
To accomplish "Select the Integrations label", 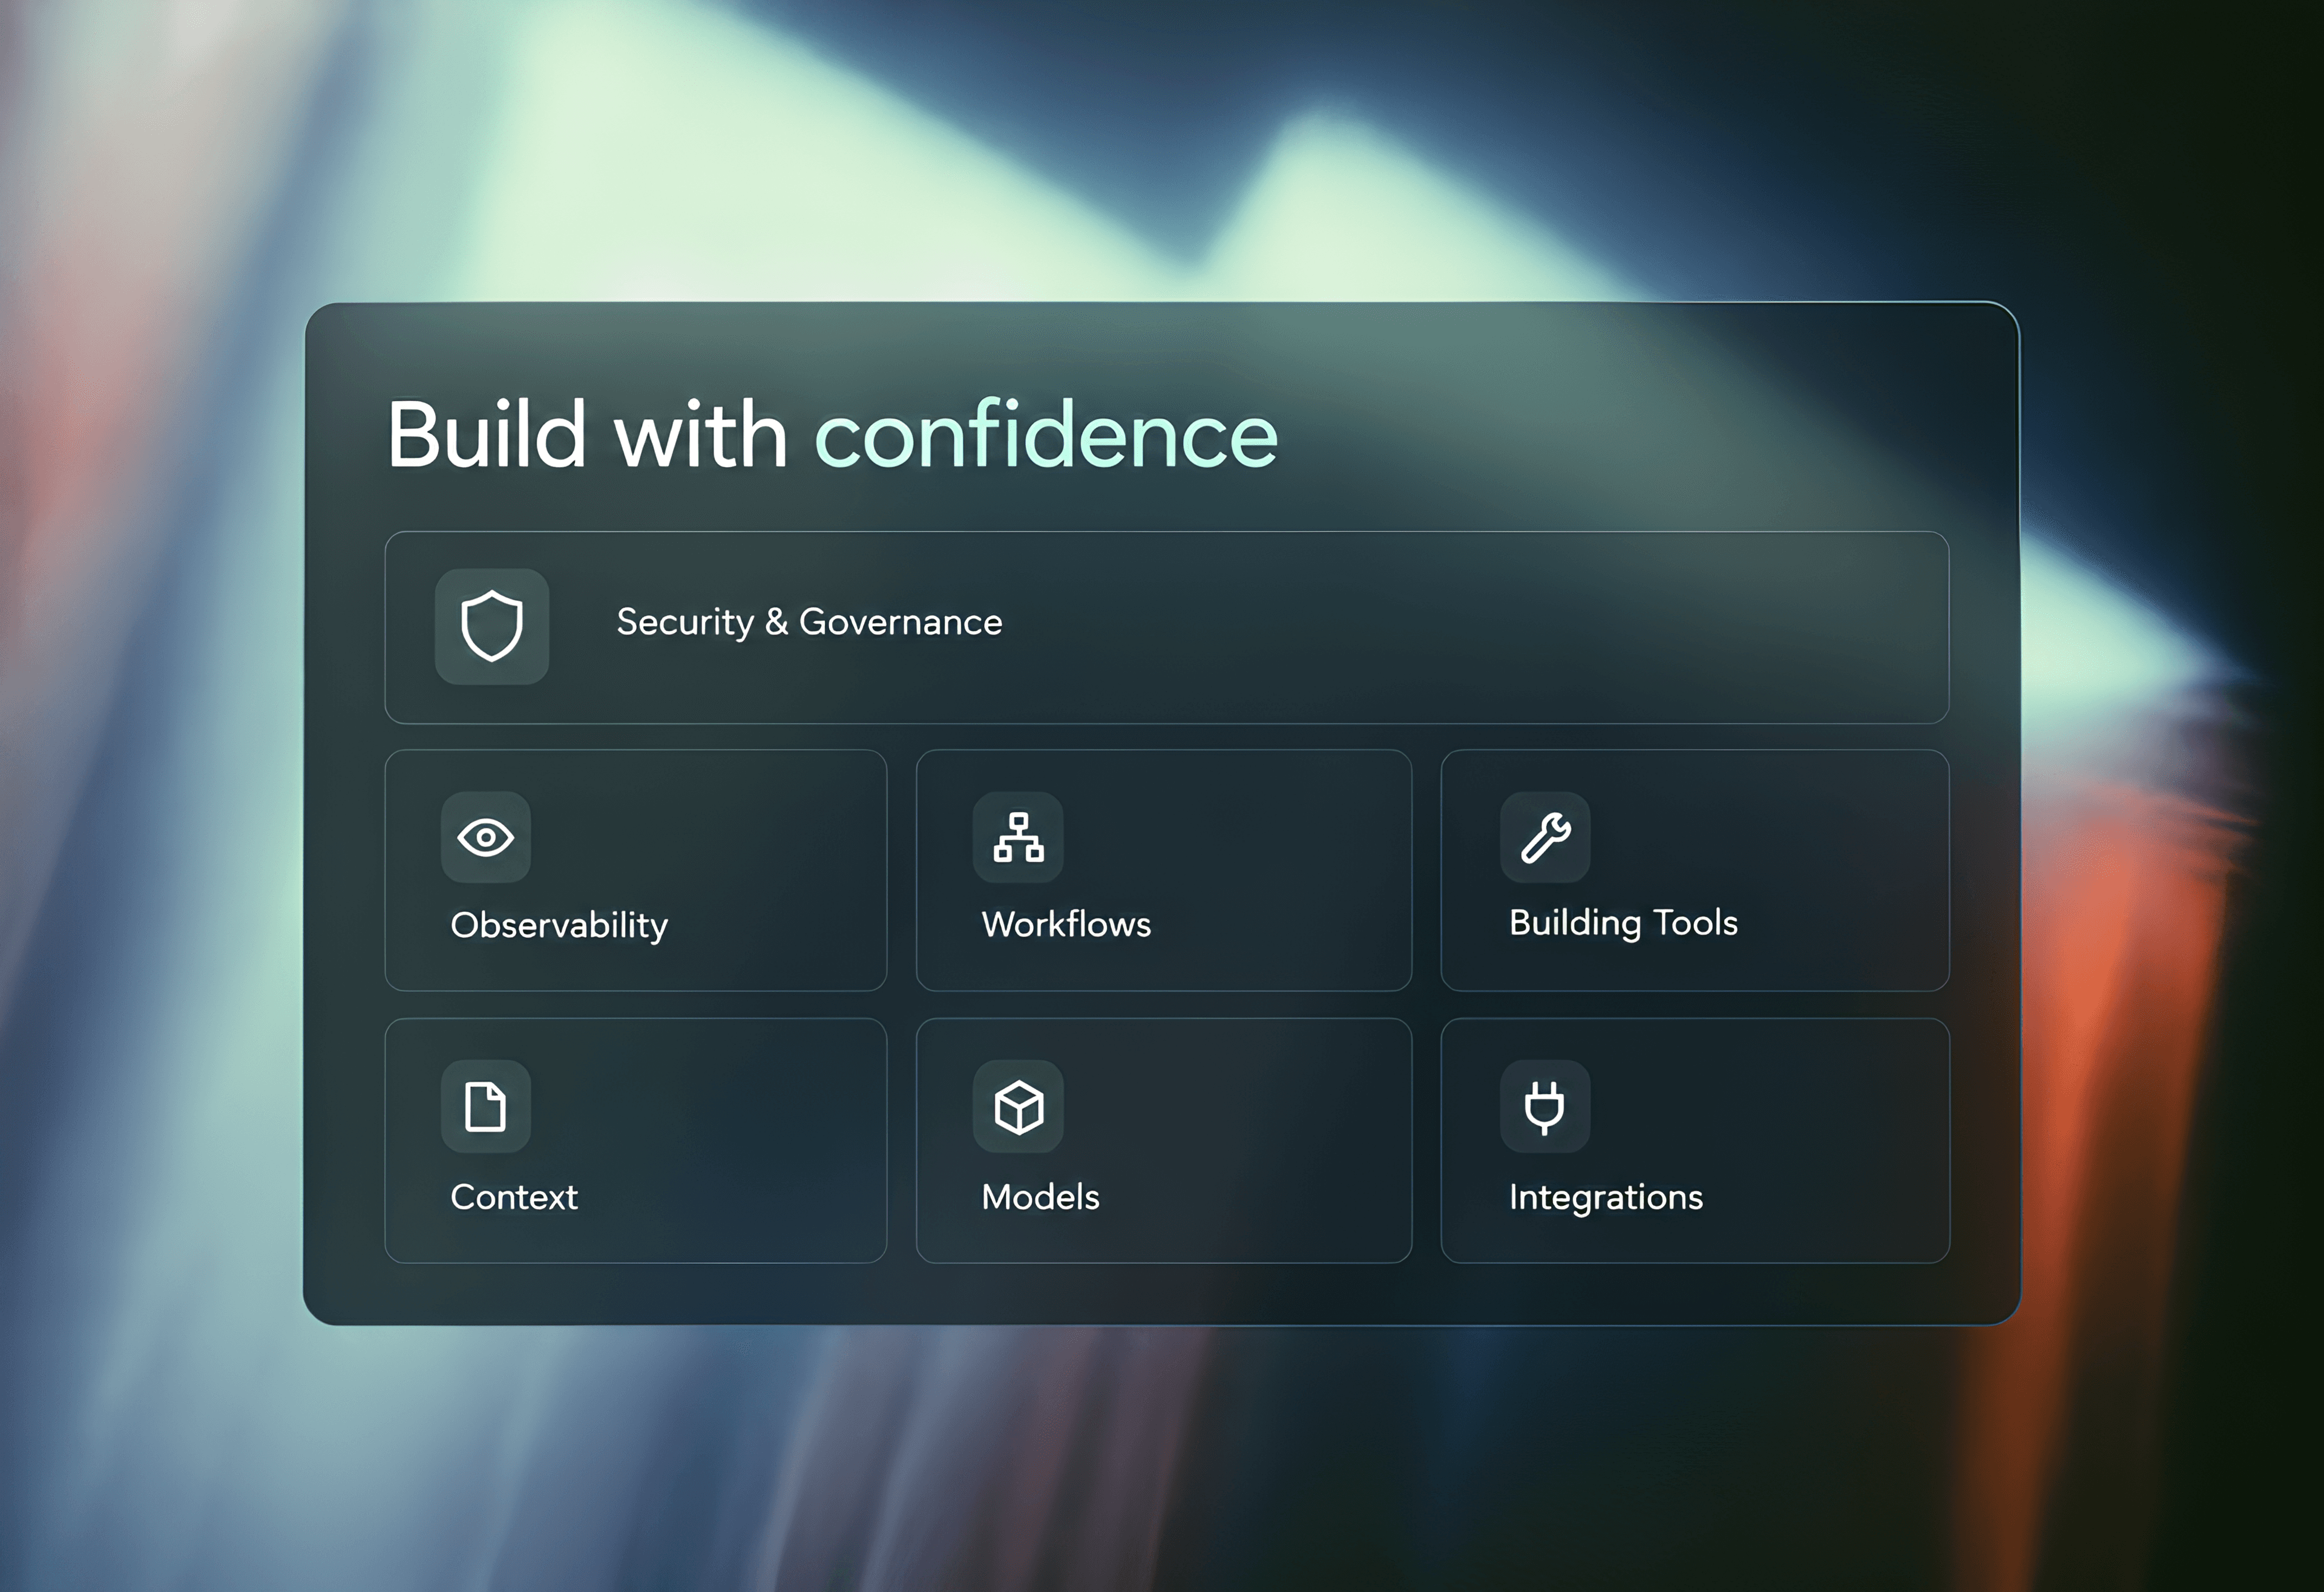I will tap(1605, 1198).
